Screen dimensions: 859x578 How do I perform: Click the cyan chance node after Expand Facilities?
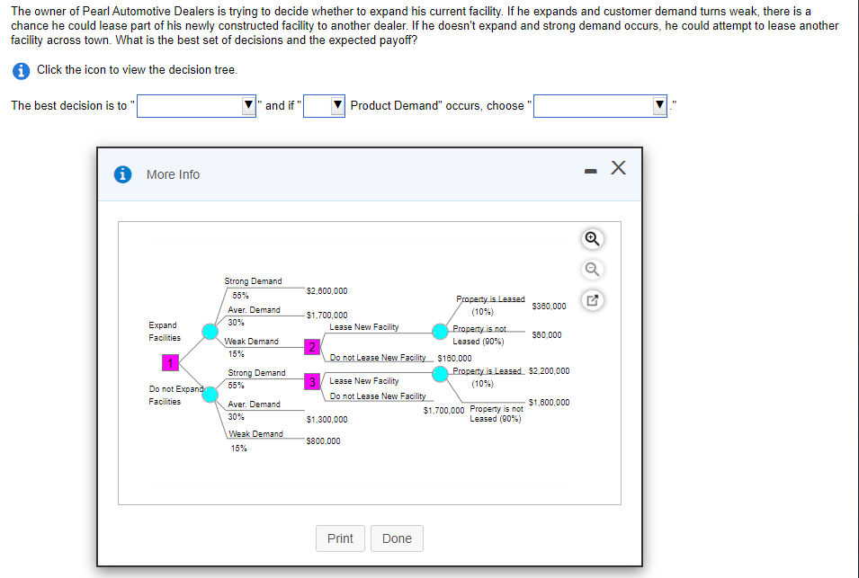pos(210,331)
